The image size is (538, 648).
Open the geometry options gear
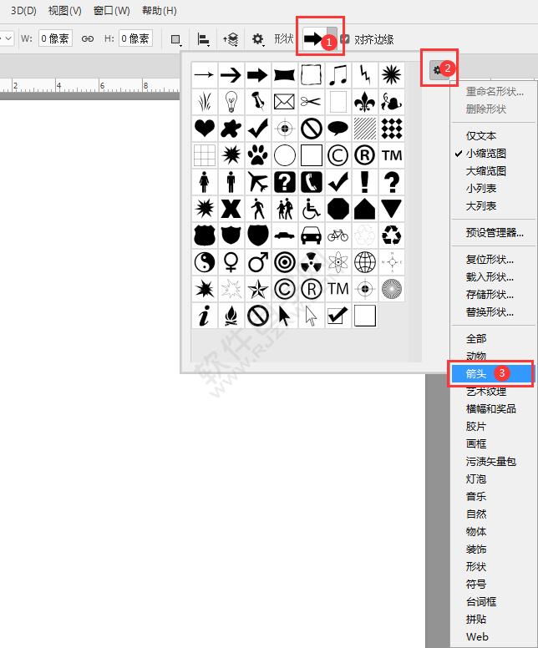click(x=258, y=39)
